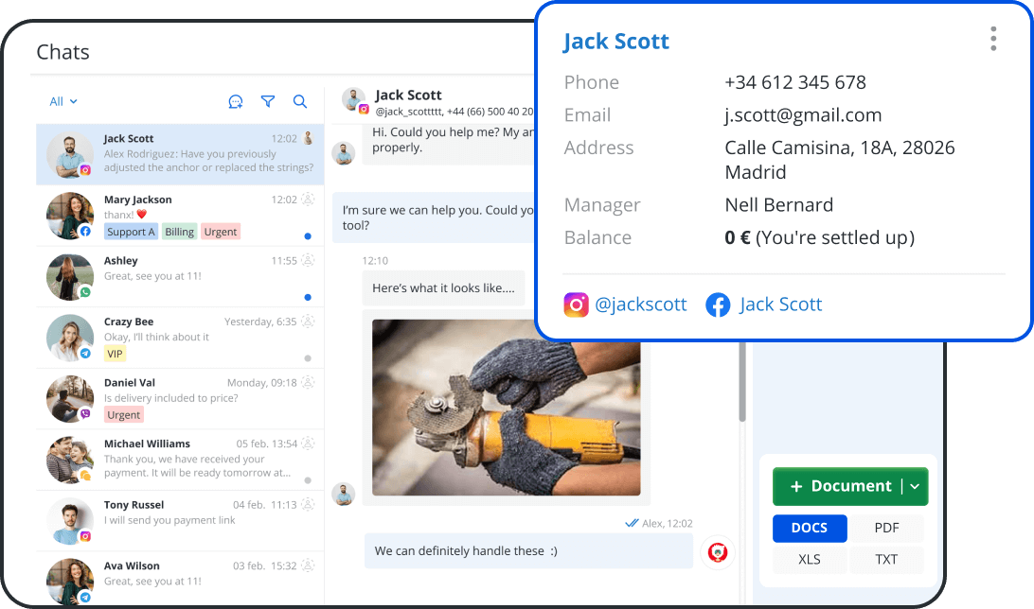Click the red bot badge near the reply message
This screenshot has height=609, width=1034.
pyautogui.click(x=718, y=551)
